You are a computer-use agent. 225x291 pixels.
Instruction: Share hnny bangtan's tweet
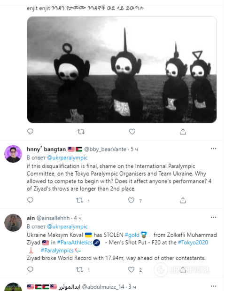183,200
